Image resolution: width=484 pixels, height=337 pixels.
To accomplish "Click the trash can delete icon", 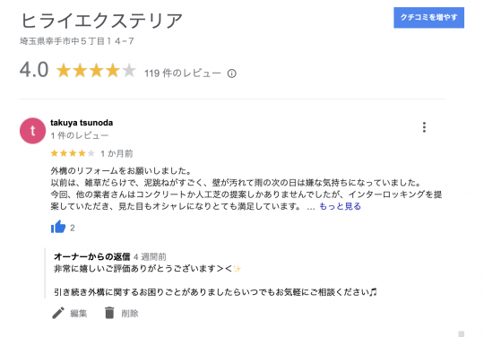I will coord(109,313).
